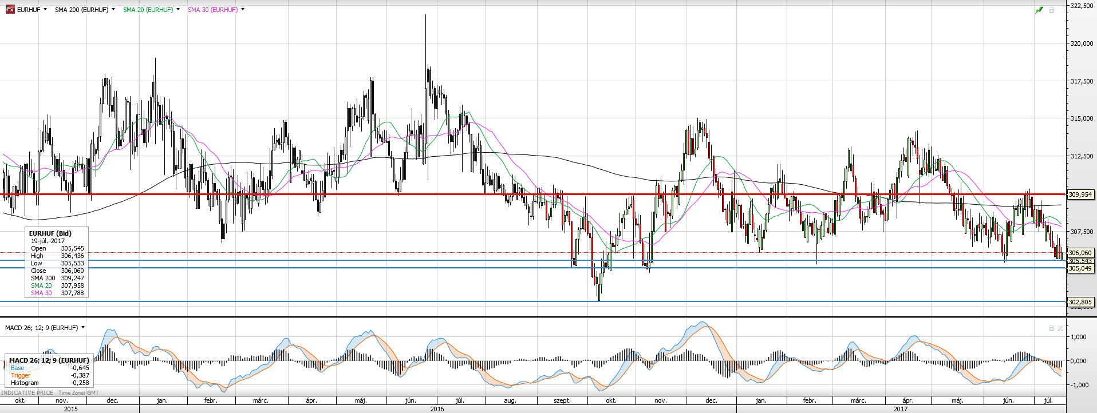This screenshot has height=413, width=1097.
Task: Click the szept. month label on timeline
Action: pos(562,400)
